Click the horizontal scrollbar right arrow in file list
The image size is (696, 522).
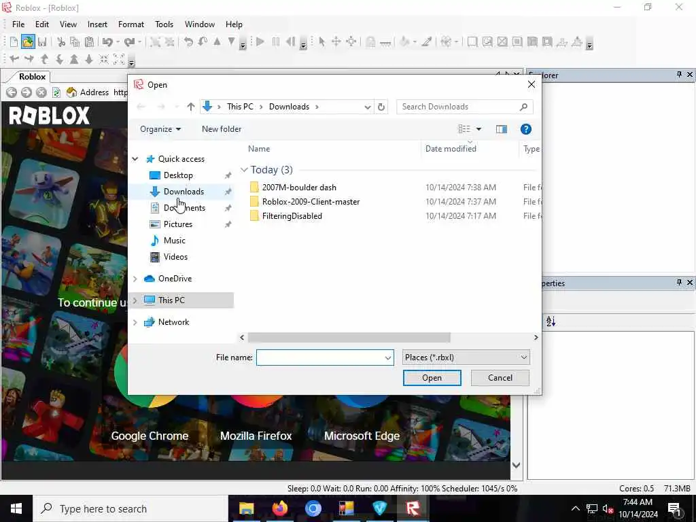(536, 338)
